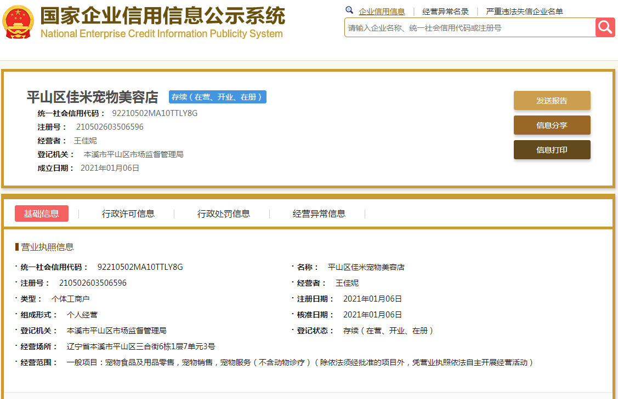This screenshot has height=399, width=618.
Task: Click the small magnifier icon beside 企业信用信息
Action: click(x=349, y=10)
